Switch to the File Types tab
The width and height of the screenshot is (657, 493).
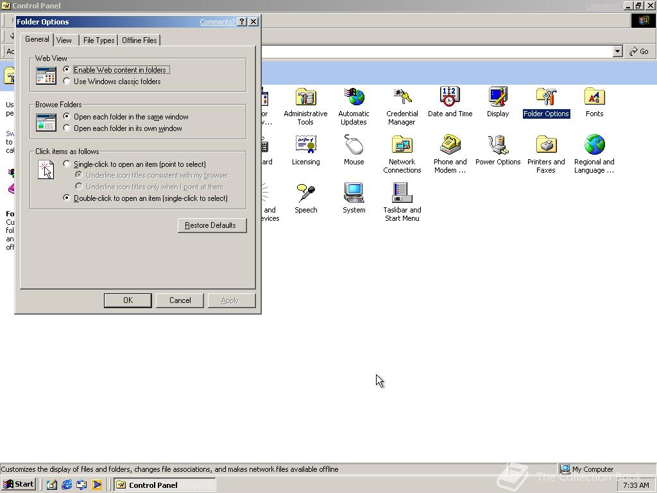point(98,40)
